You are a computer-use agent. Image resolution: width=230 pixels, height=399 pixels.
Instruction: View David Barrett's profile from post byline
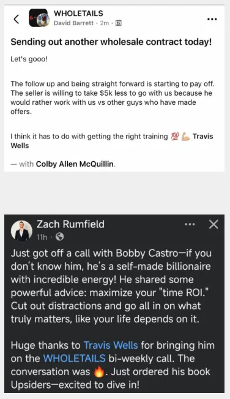pos(73,23)
